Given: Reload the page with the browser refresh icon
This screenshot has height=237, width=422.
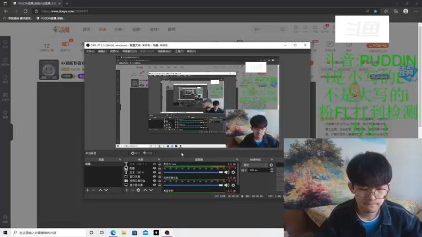Looking at the screenshot, I should click(x=25, y=11).
